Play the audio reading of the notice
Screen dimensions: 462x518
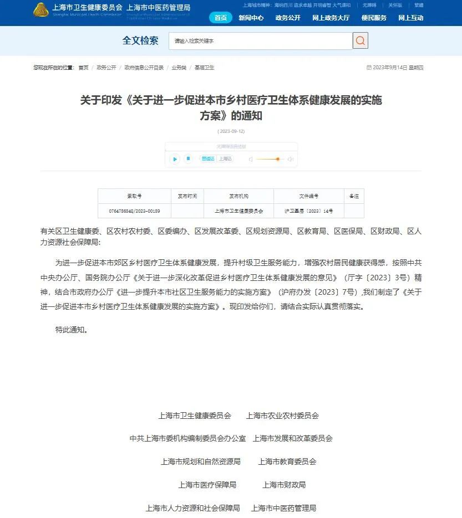point(175,159)
